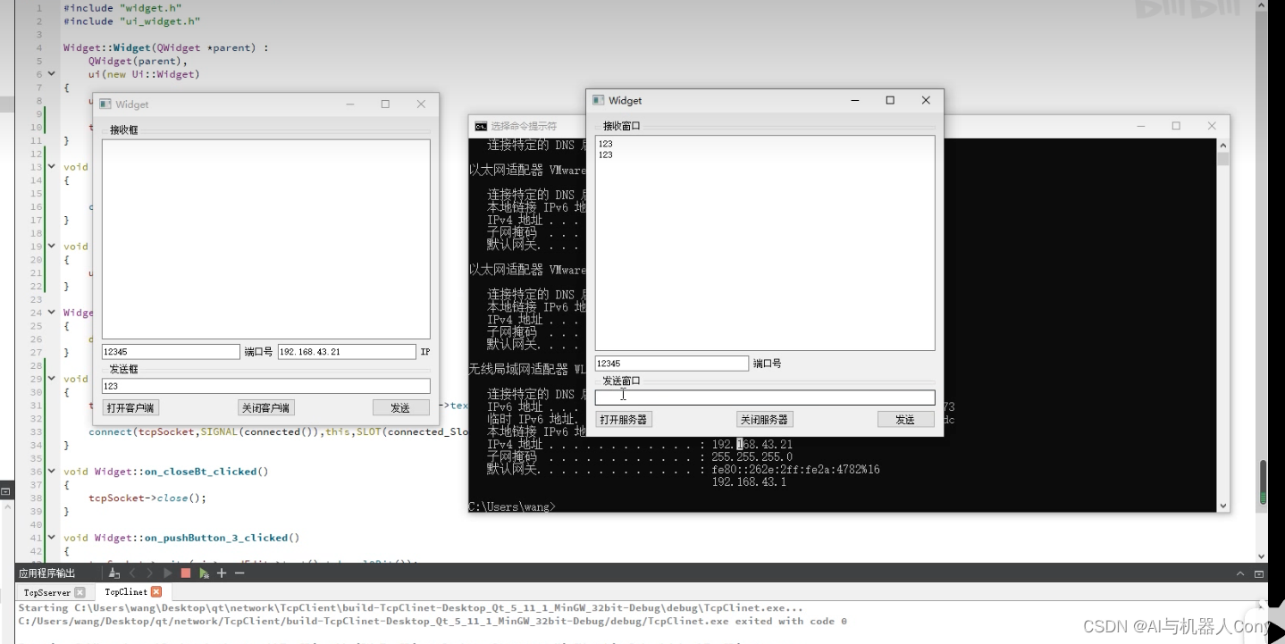Viewport: 1285px width, 644px height.
Task: Open the output pane options menu icon
Action: pyautogui.click(x=1259, y=573)
